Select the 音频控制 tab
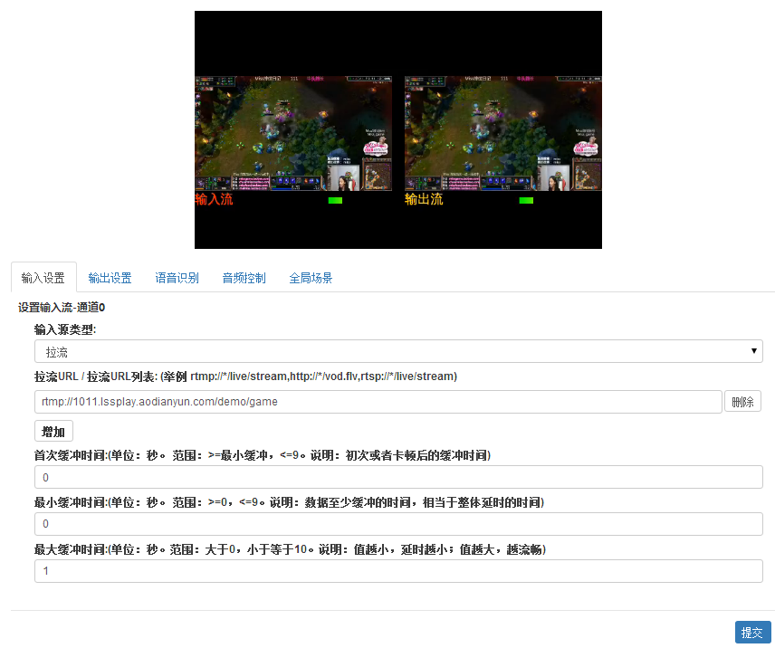Viewport: 775px width, 648px height. tap(244, 278)
